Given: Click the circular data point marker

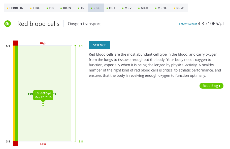Looking at the screenshot, I should [43, 104].
